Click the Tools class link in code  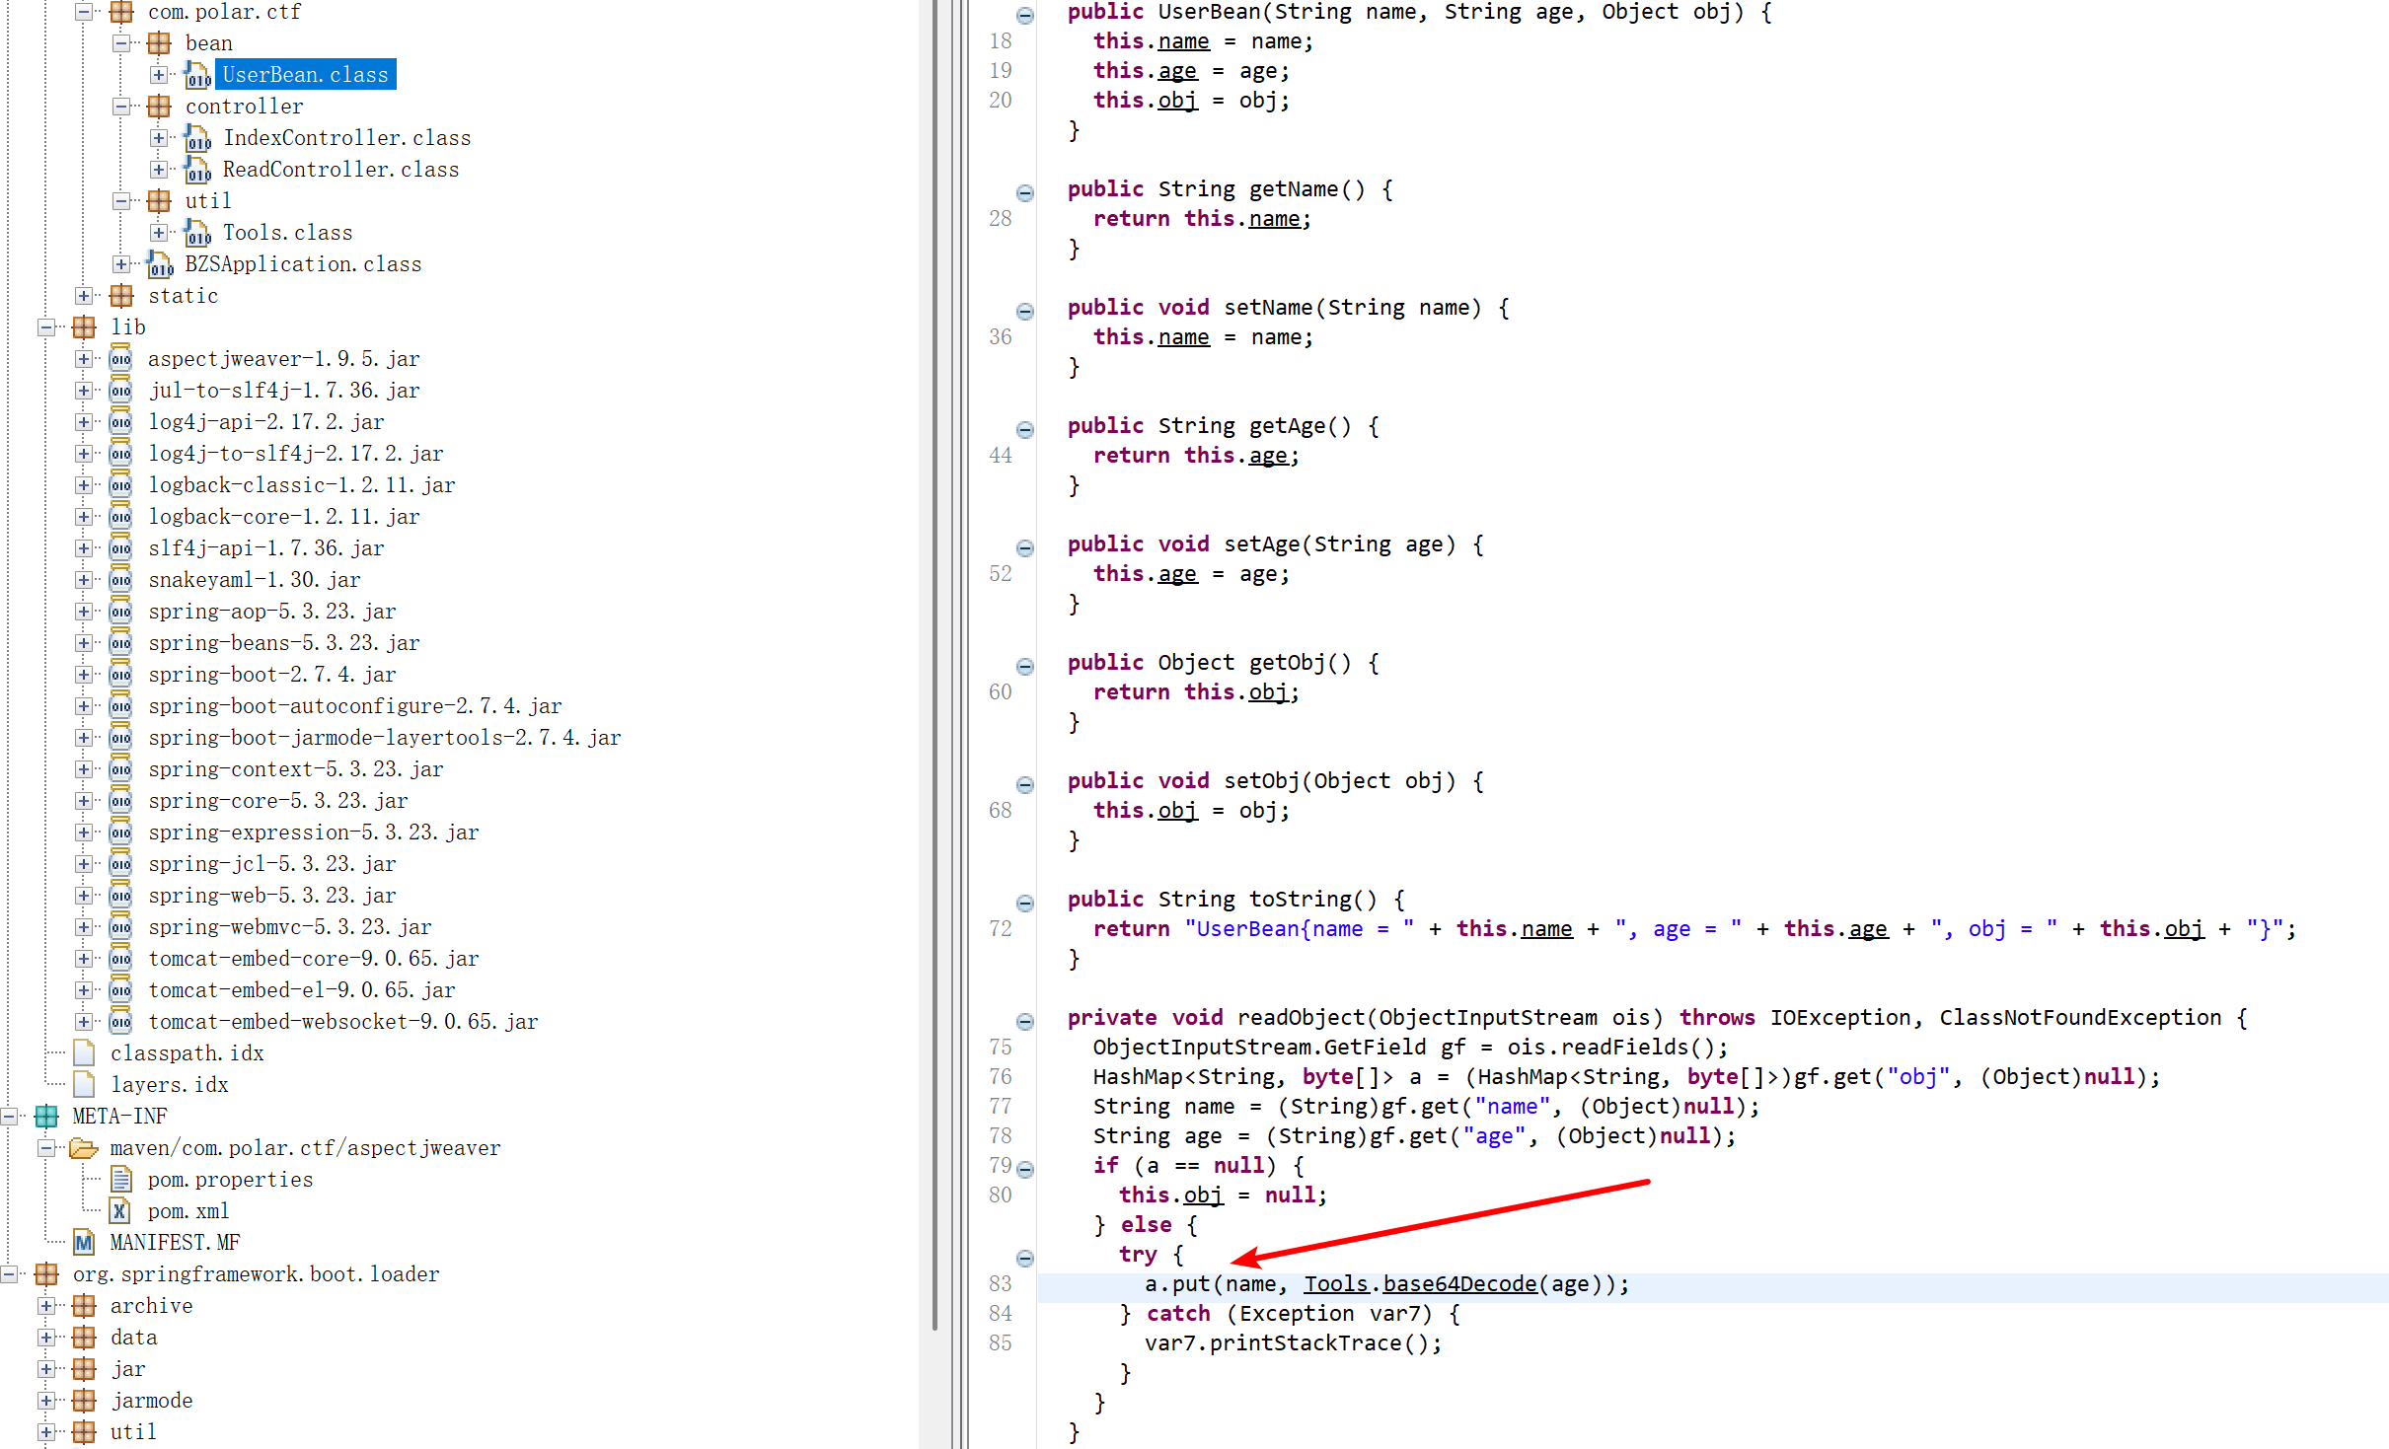[1335, 1284]
